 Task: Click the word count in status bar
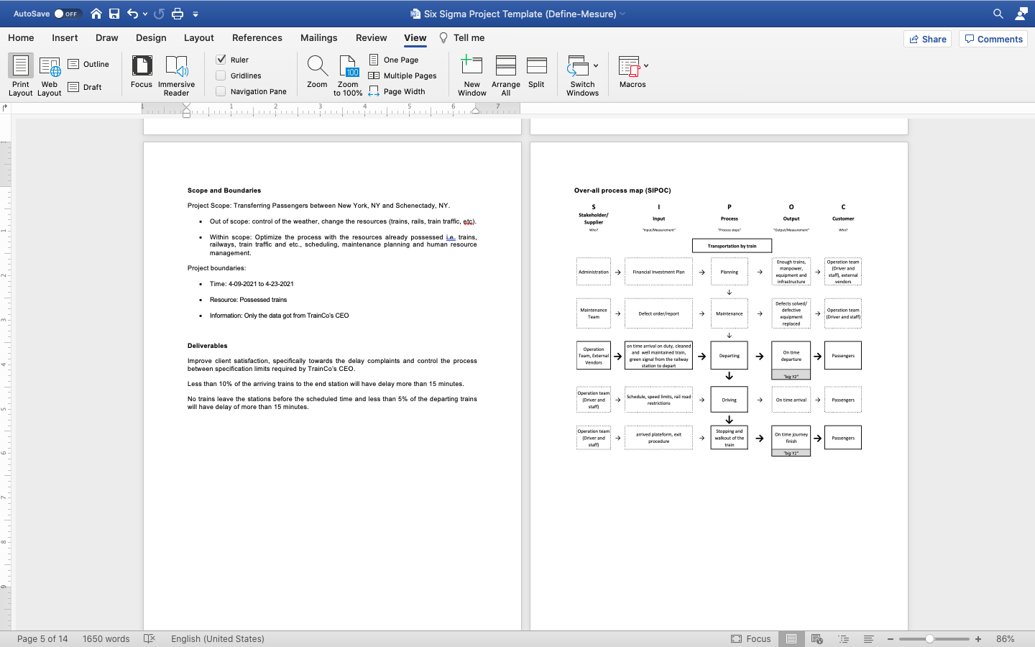pyautogui.click(x=106, y=638)
